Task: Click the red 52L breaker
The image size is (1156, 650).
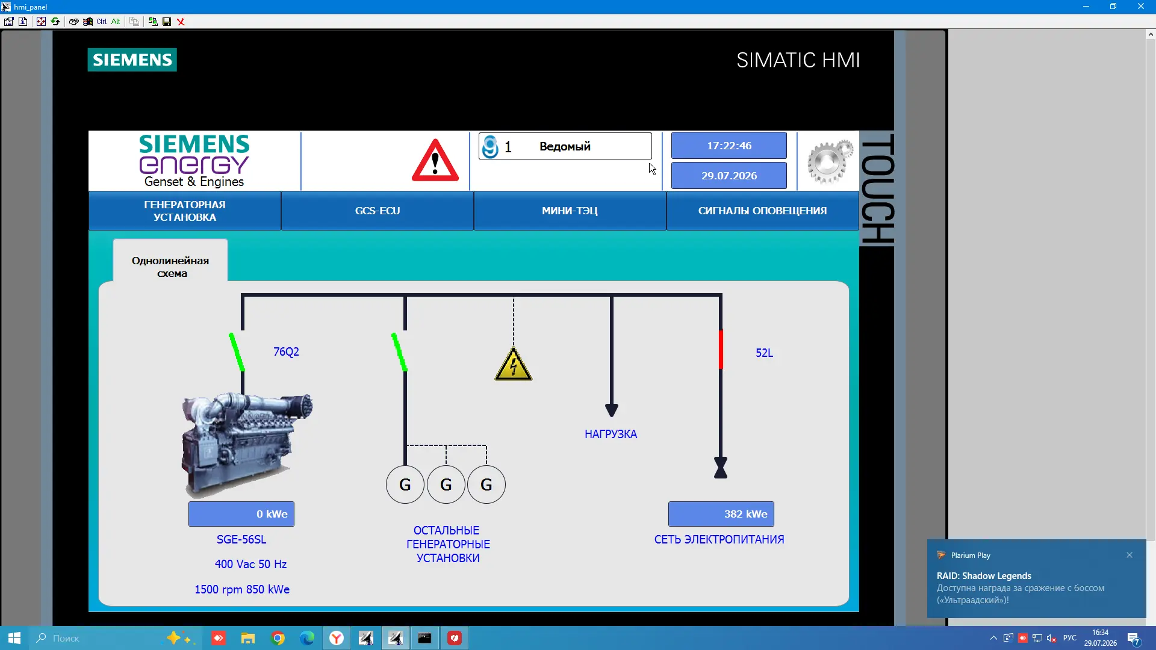Action: [721, 349]
